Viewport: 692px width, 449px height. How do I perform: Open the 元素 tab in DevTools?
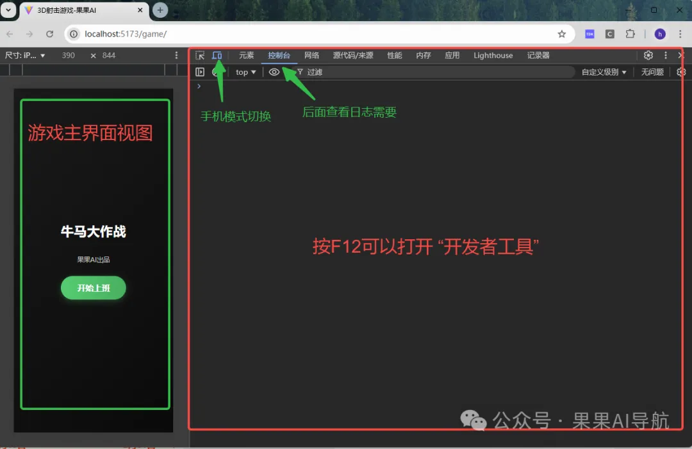point(246,56)
